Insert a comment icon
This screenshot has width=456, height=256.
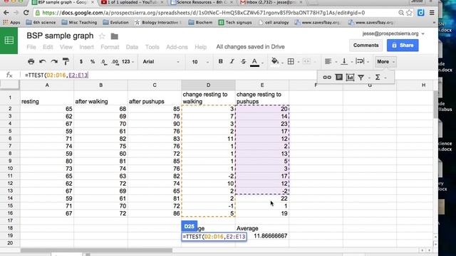[339, 78]
